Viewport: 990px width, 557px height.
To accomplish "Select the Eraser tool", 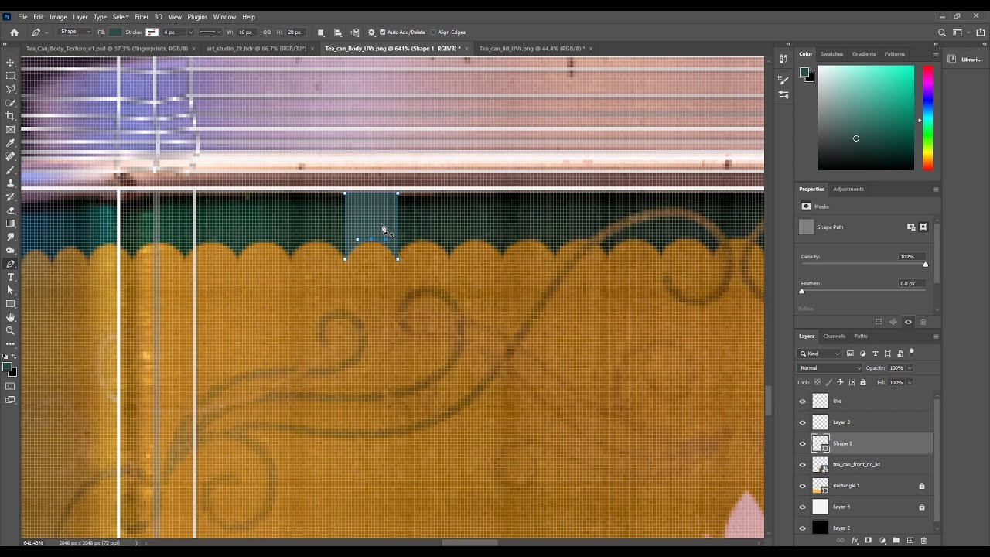I will [10, 210].
